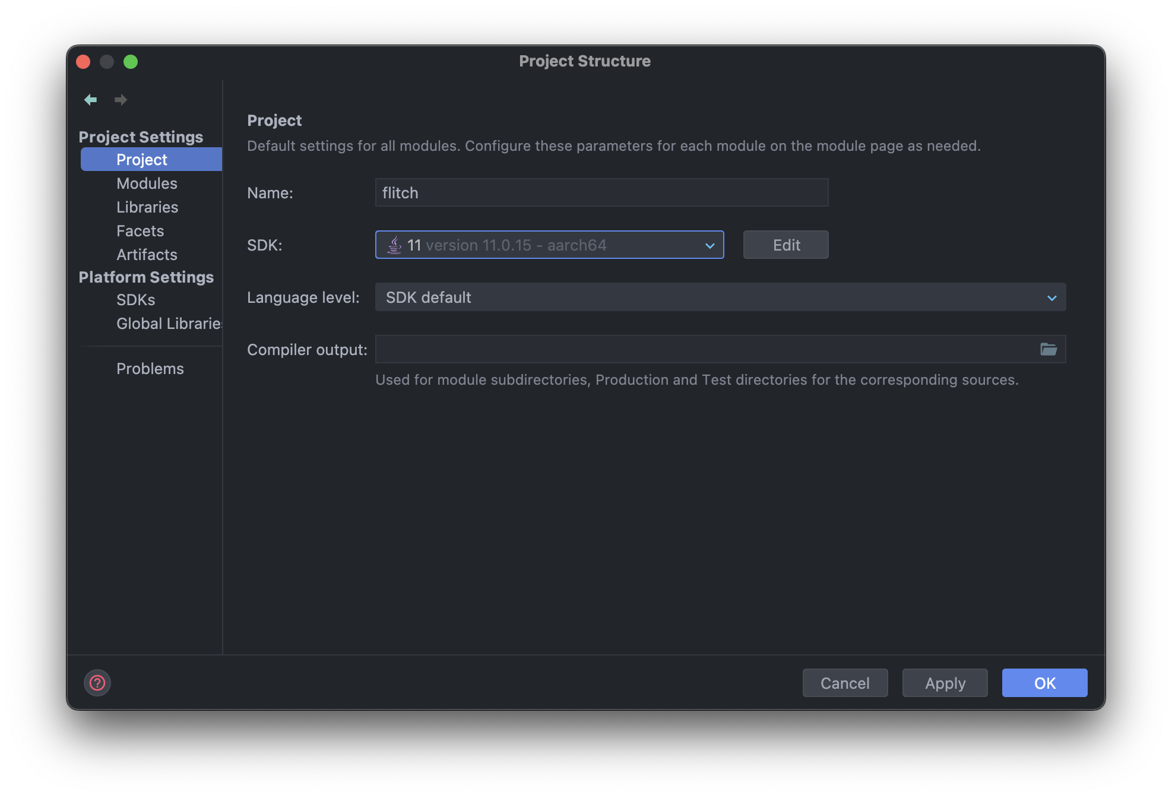Click the Edit button for SDK

pyautogui.click(x=785, y=244)
